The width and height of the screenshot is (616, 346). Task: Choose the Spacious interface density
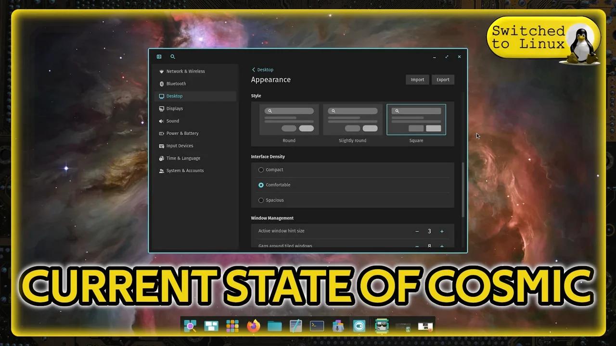[261, 200]
